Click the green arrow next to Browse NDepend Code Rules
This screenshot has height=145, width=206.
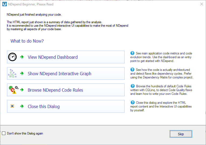coord(22,90)
